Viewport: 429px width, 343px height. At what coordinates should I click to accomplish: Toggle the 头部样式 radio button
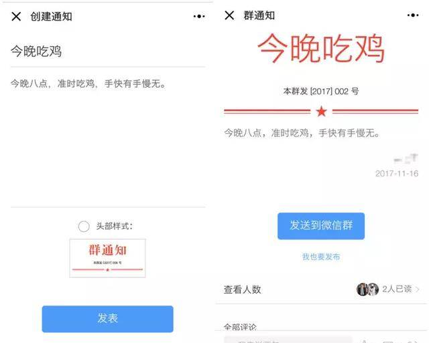pyautogui.click(x=84, y=226)
